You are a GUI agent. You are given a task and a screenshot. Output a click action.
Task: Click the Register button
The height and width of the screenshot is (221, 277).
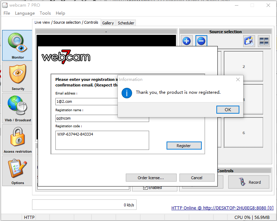click(x=184, y=146)
